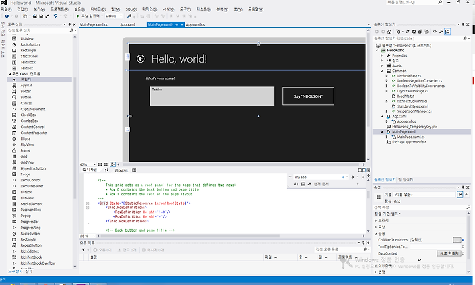Click the Start debugging green play icon
Viewport: 475px width, 285px height.
click(78, 16)
